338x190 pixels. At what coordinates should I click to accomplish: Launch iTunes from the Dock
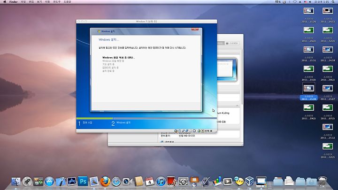(161, 182)
